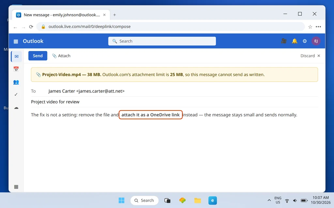334x208 pixels.
Task: Open a new browser tab
Action: pyautogui.click(x=114, y=15)
